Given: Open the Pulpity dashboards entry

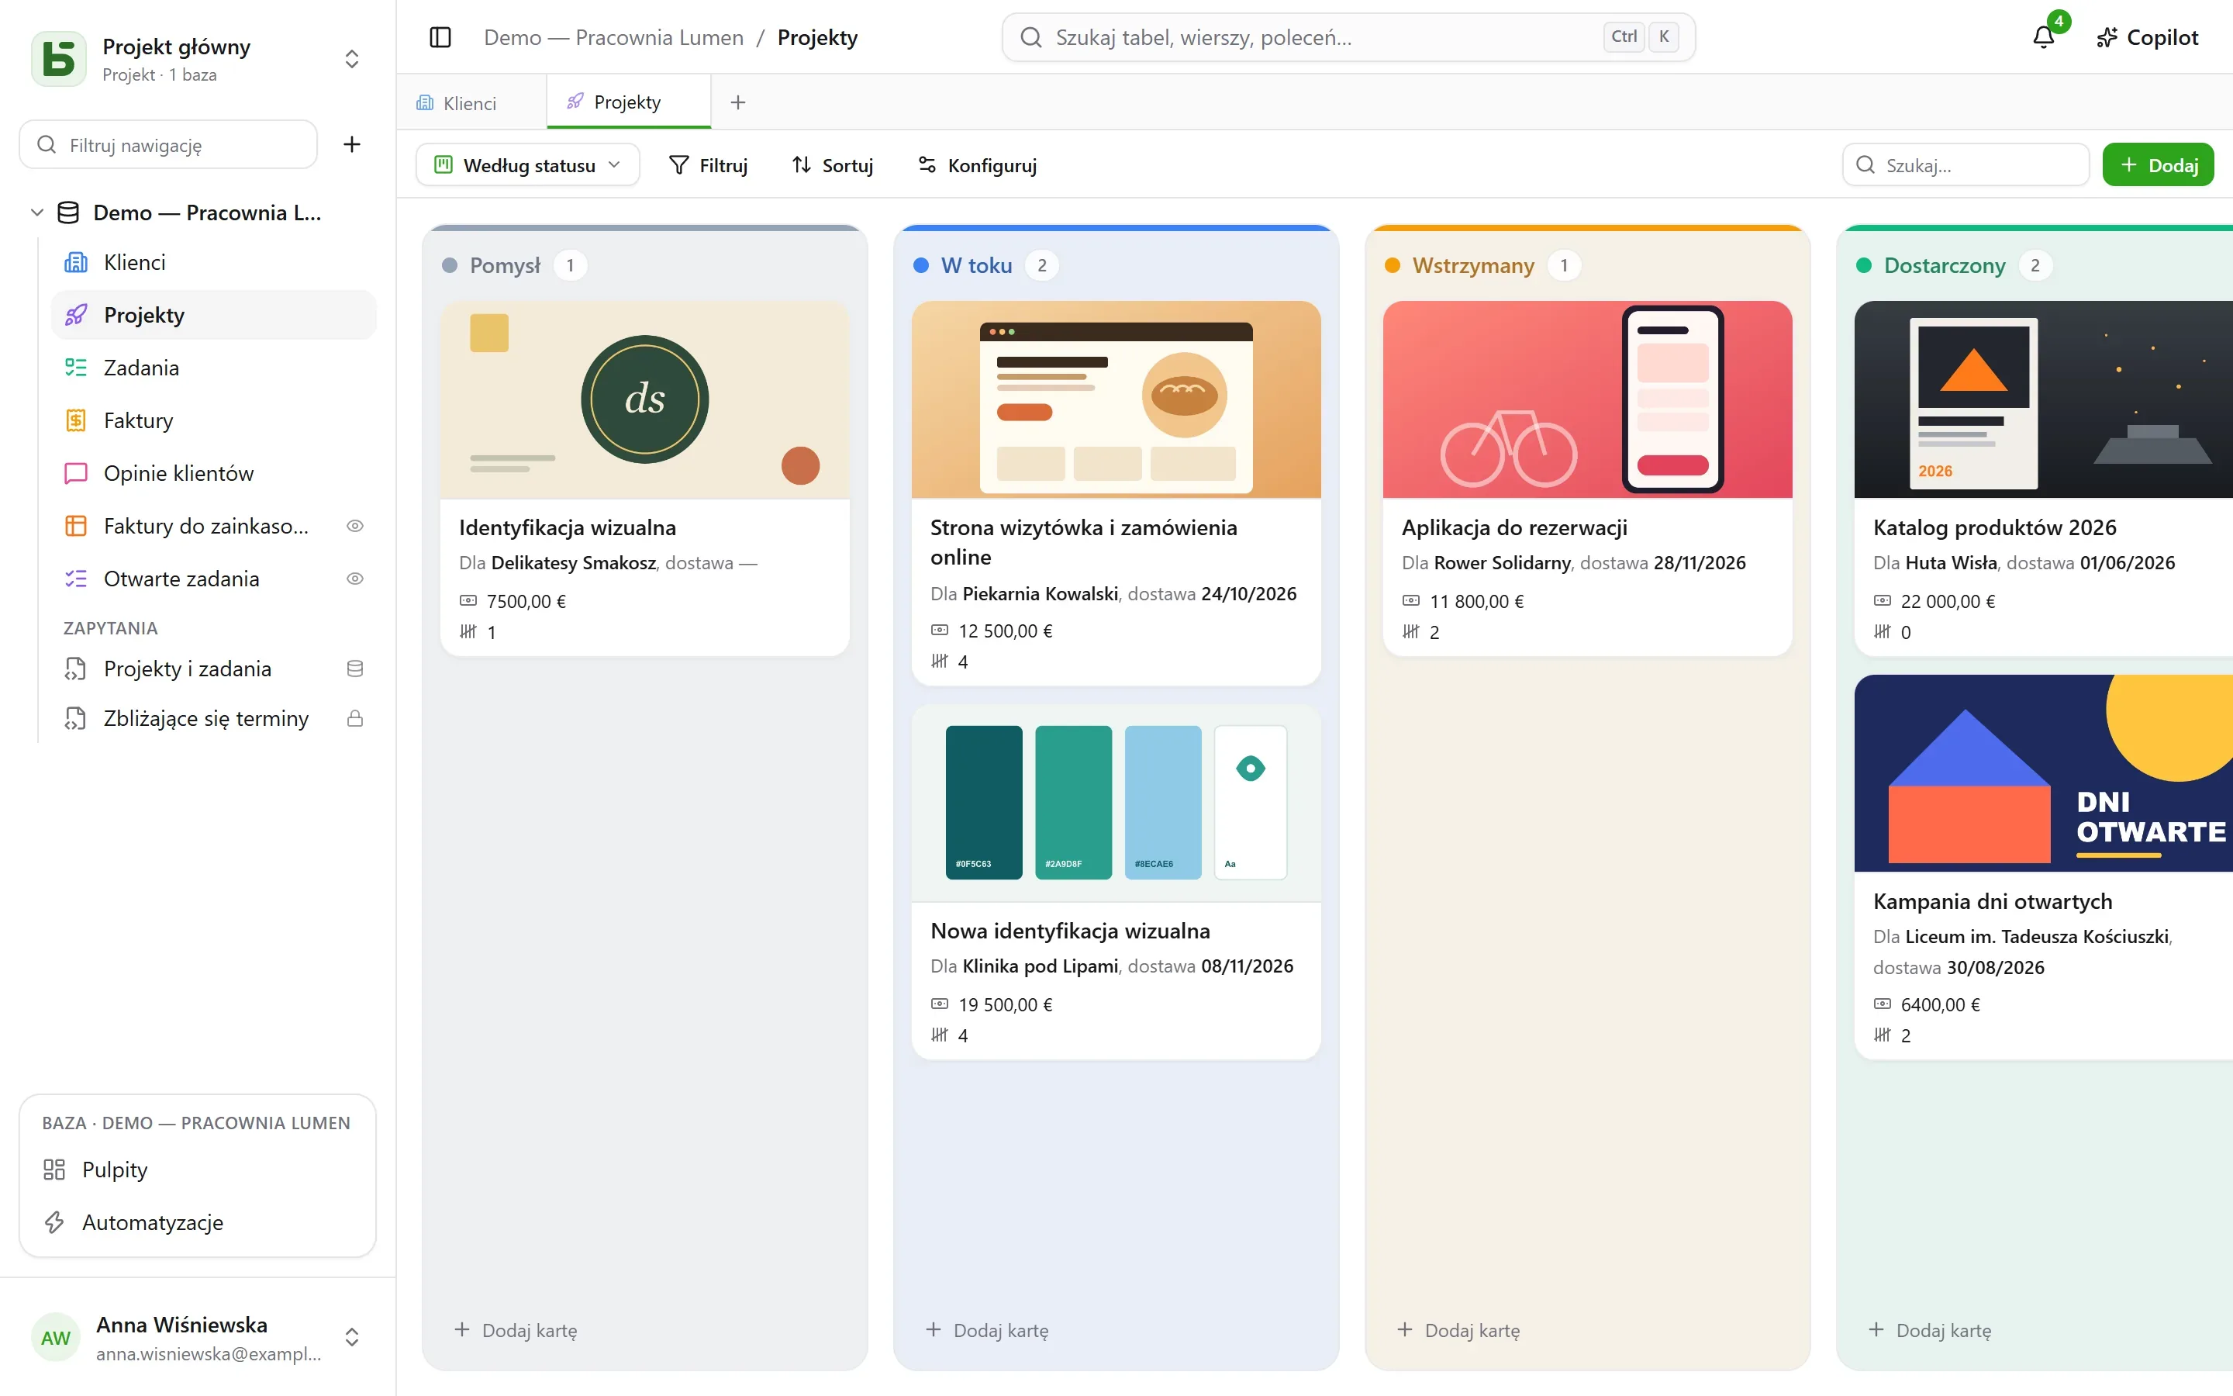Looking at the screenshot, I should click(x=196, y=1169).
